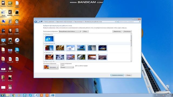Viewport: 173px width, 97px height.
Task: Click the wallpaper list scroll-up arrow
Action: tap(131, 34)
